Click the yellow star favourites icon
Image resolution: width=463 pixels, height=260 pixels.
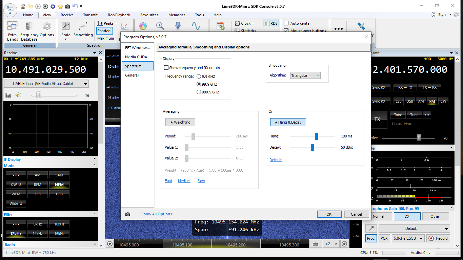(60, 6)
